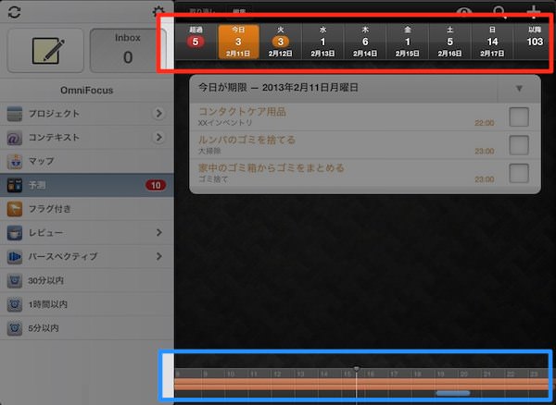Open the 30分以内 perspective
The width and height of the screenshot is (556, 405).
coord(87,280)
